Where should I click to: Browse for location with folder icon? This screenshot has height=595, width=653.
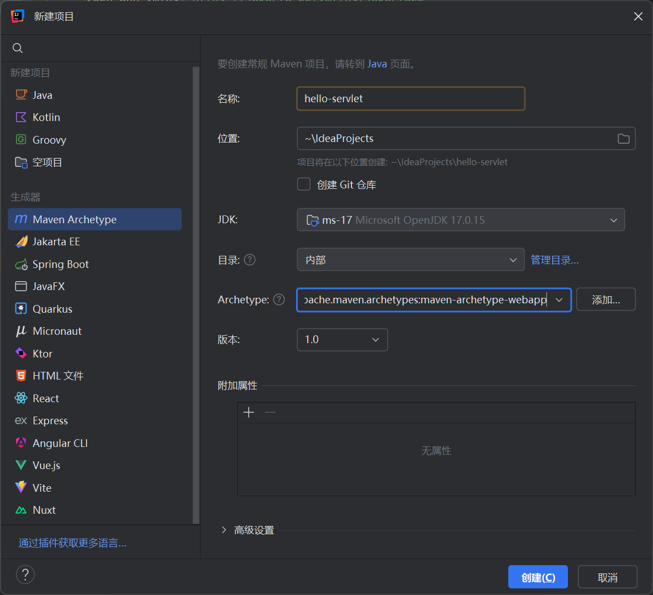tap(623, 139)
